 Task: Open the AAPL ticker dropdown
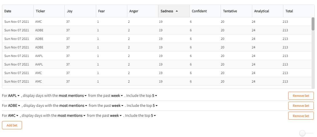[x=14, y=96]
